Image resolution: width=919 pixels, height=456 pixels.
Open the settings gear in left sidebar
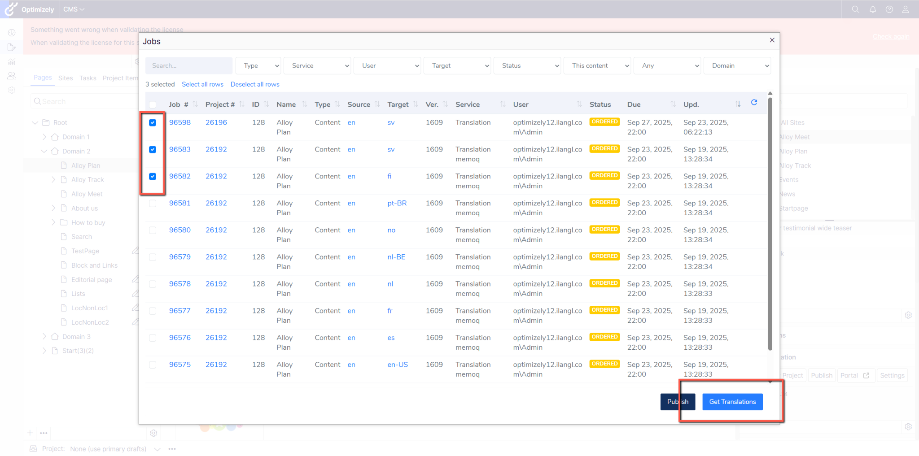[x=12, y=91]
